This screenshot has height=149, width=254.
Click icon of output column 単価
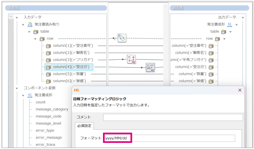[211, 81]
